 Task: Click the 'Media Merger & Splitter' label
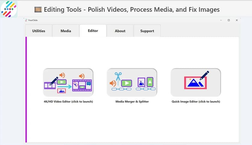tap(132, 102)
